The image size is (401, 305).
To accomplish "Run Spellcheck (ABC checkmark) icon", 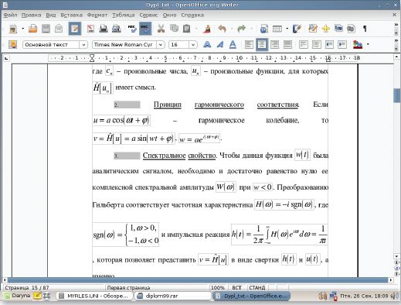I will tap(132, 29).
